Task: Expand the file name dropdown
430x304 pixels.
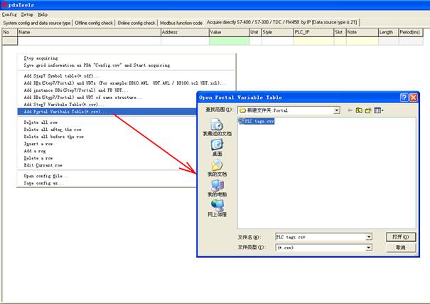Action: (x=369, y=236)
